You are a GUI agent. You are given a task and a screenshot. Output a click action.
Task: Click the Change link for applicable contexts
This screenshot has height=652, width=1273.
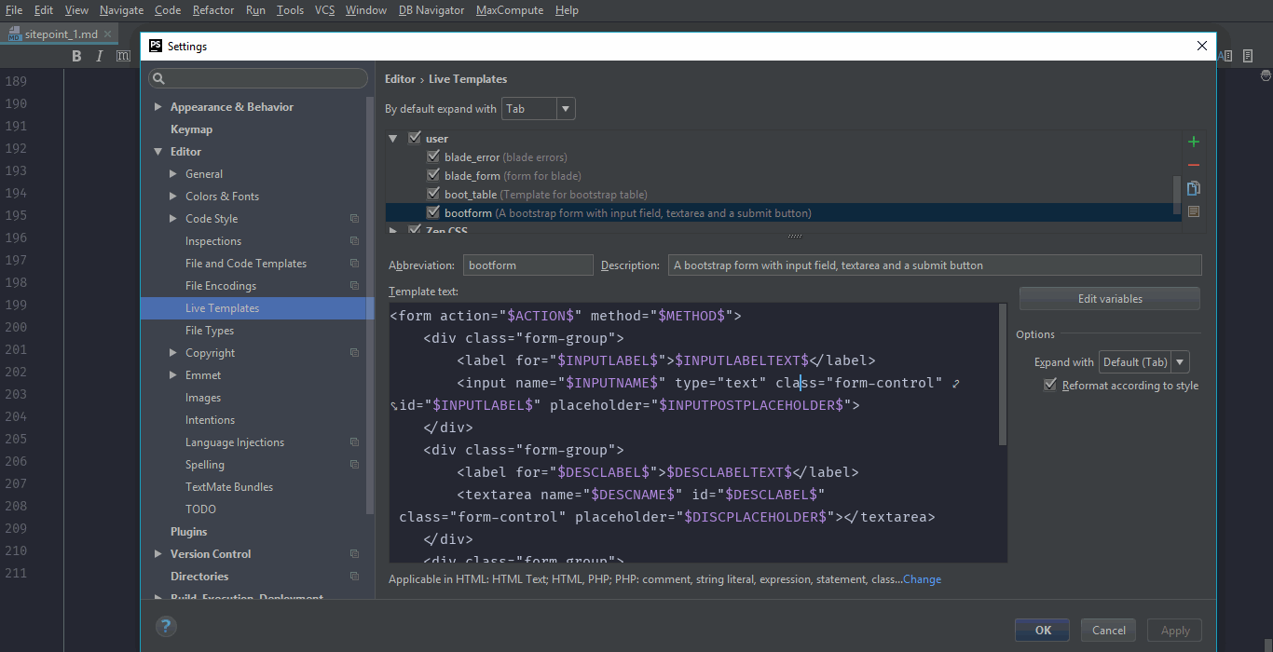[922, 579]
